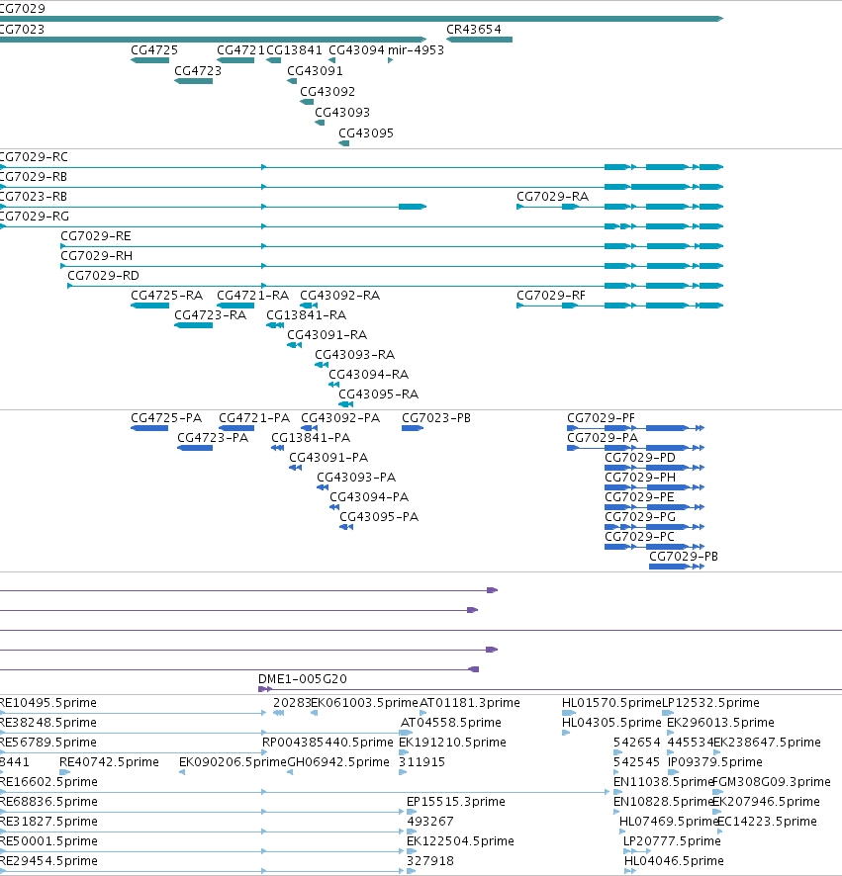Click protein CG43091-PA

click(x=295, y=468)
